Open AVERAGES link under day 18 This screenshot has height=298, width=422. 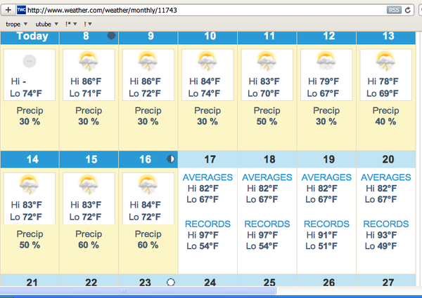coord(267,177)
